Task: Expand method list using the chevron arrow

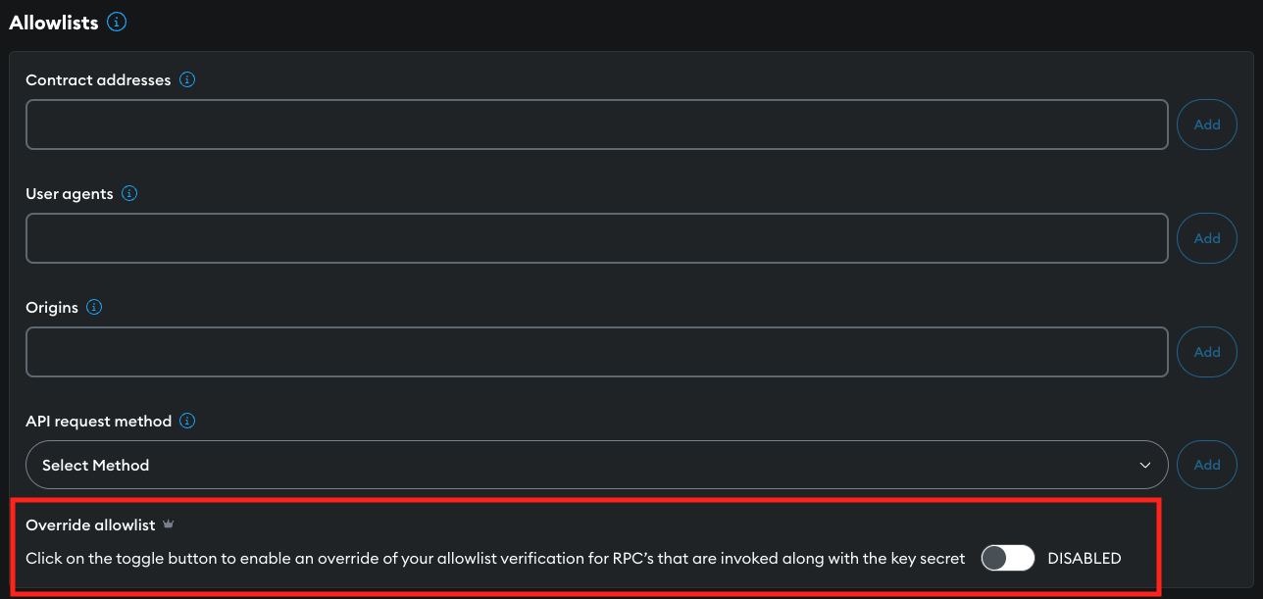Action: (x=1144, y=465)
